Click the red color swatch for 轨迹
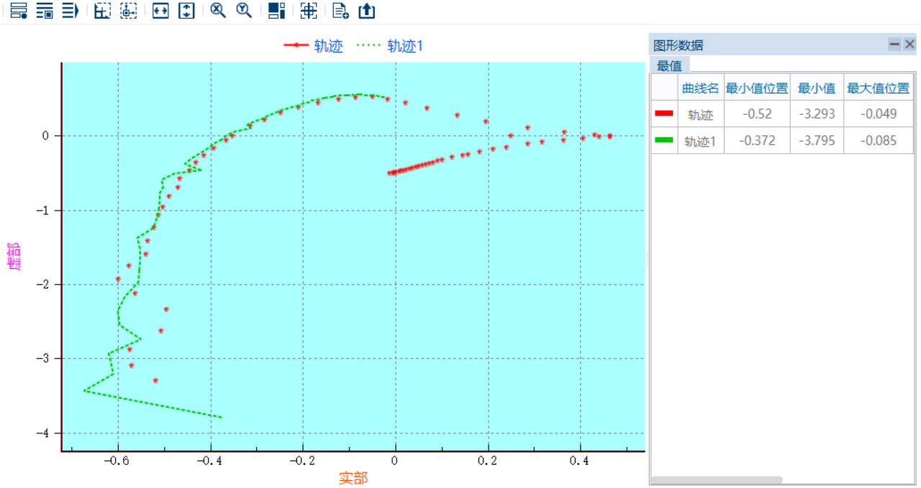921x488 pixels. 664,114
